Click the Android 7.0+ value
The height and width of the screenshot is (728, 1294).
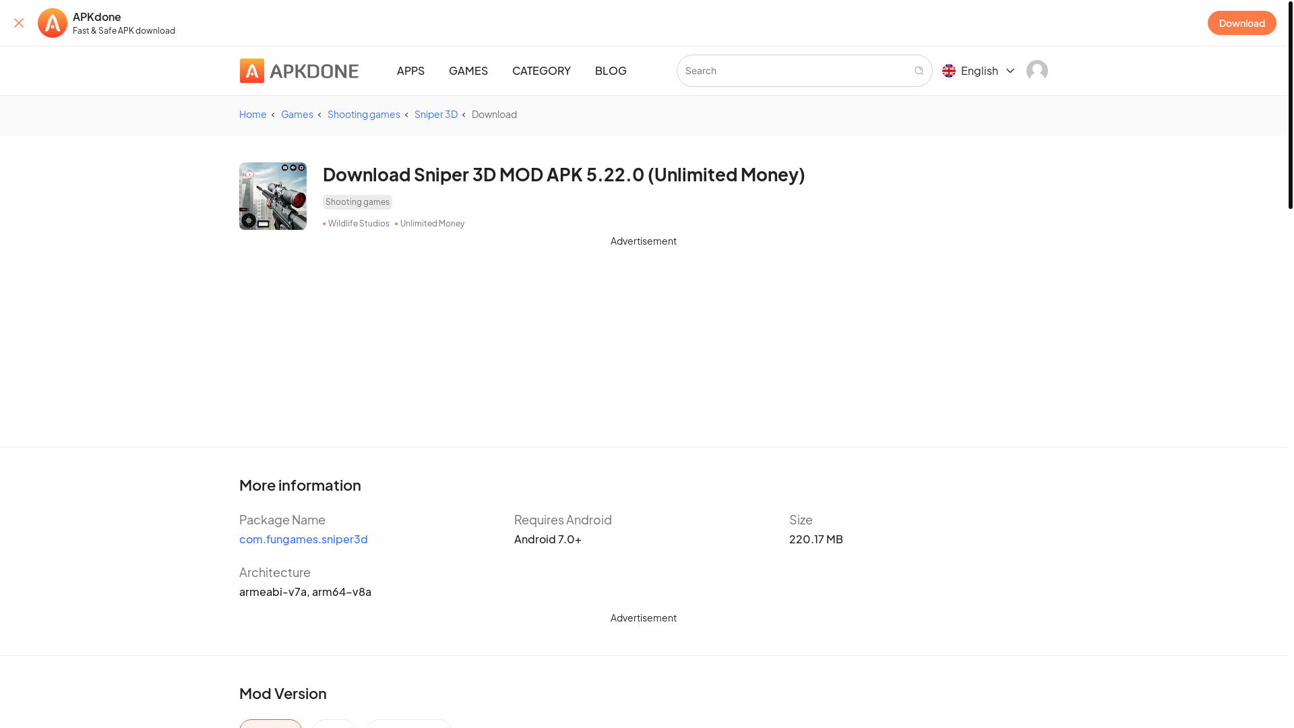[548, 539]
